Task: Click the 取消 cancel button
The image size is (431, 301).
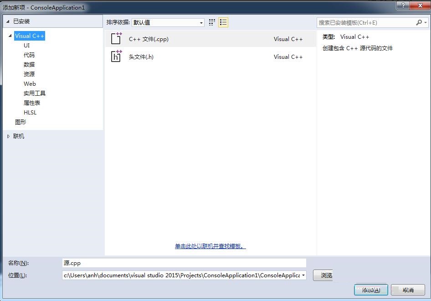Action: [408, 290]
